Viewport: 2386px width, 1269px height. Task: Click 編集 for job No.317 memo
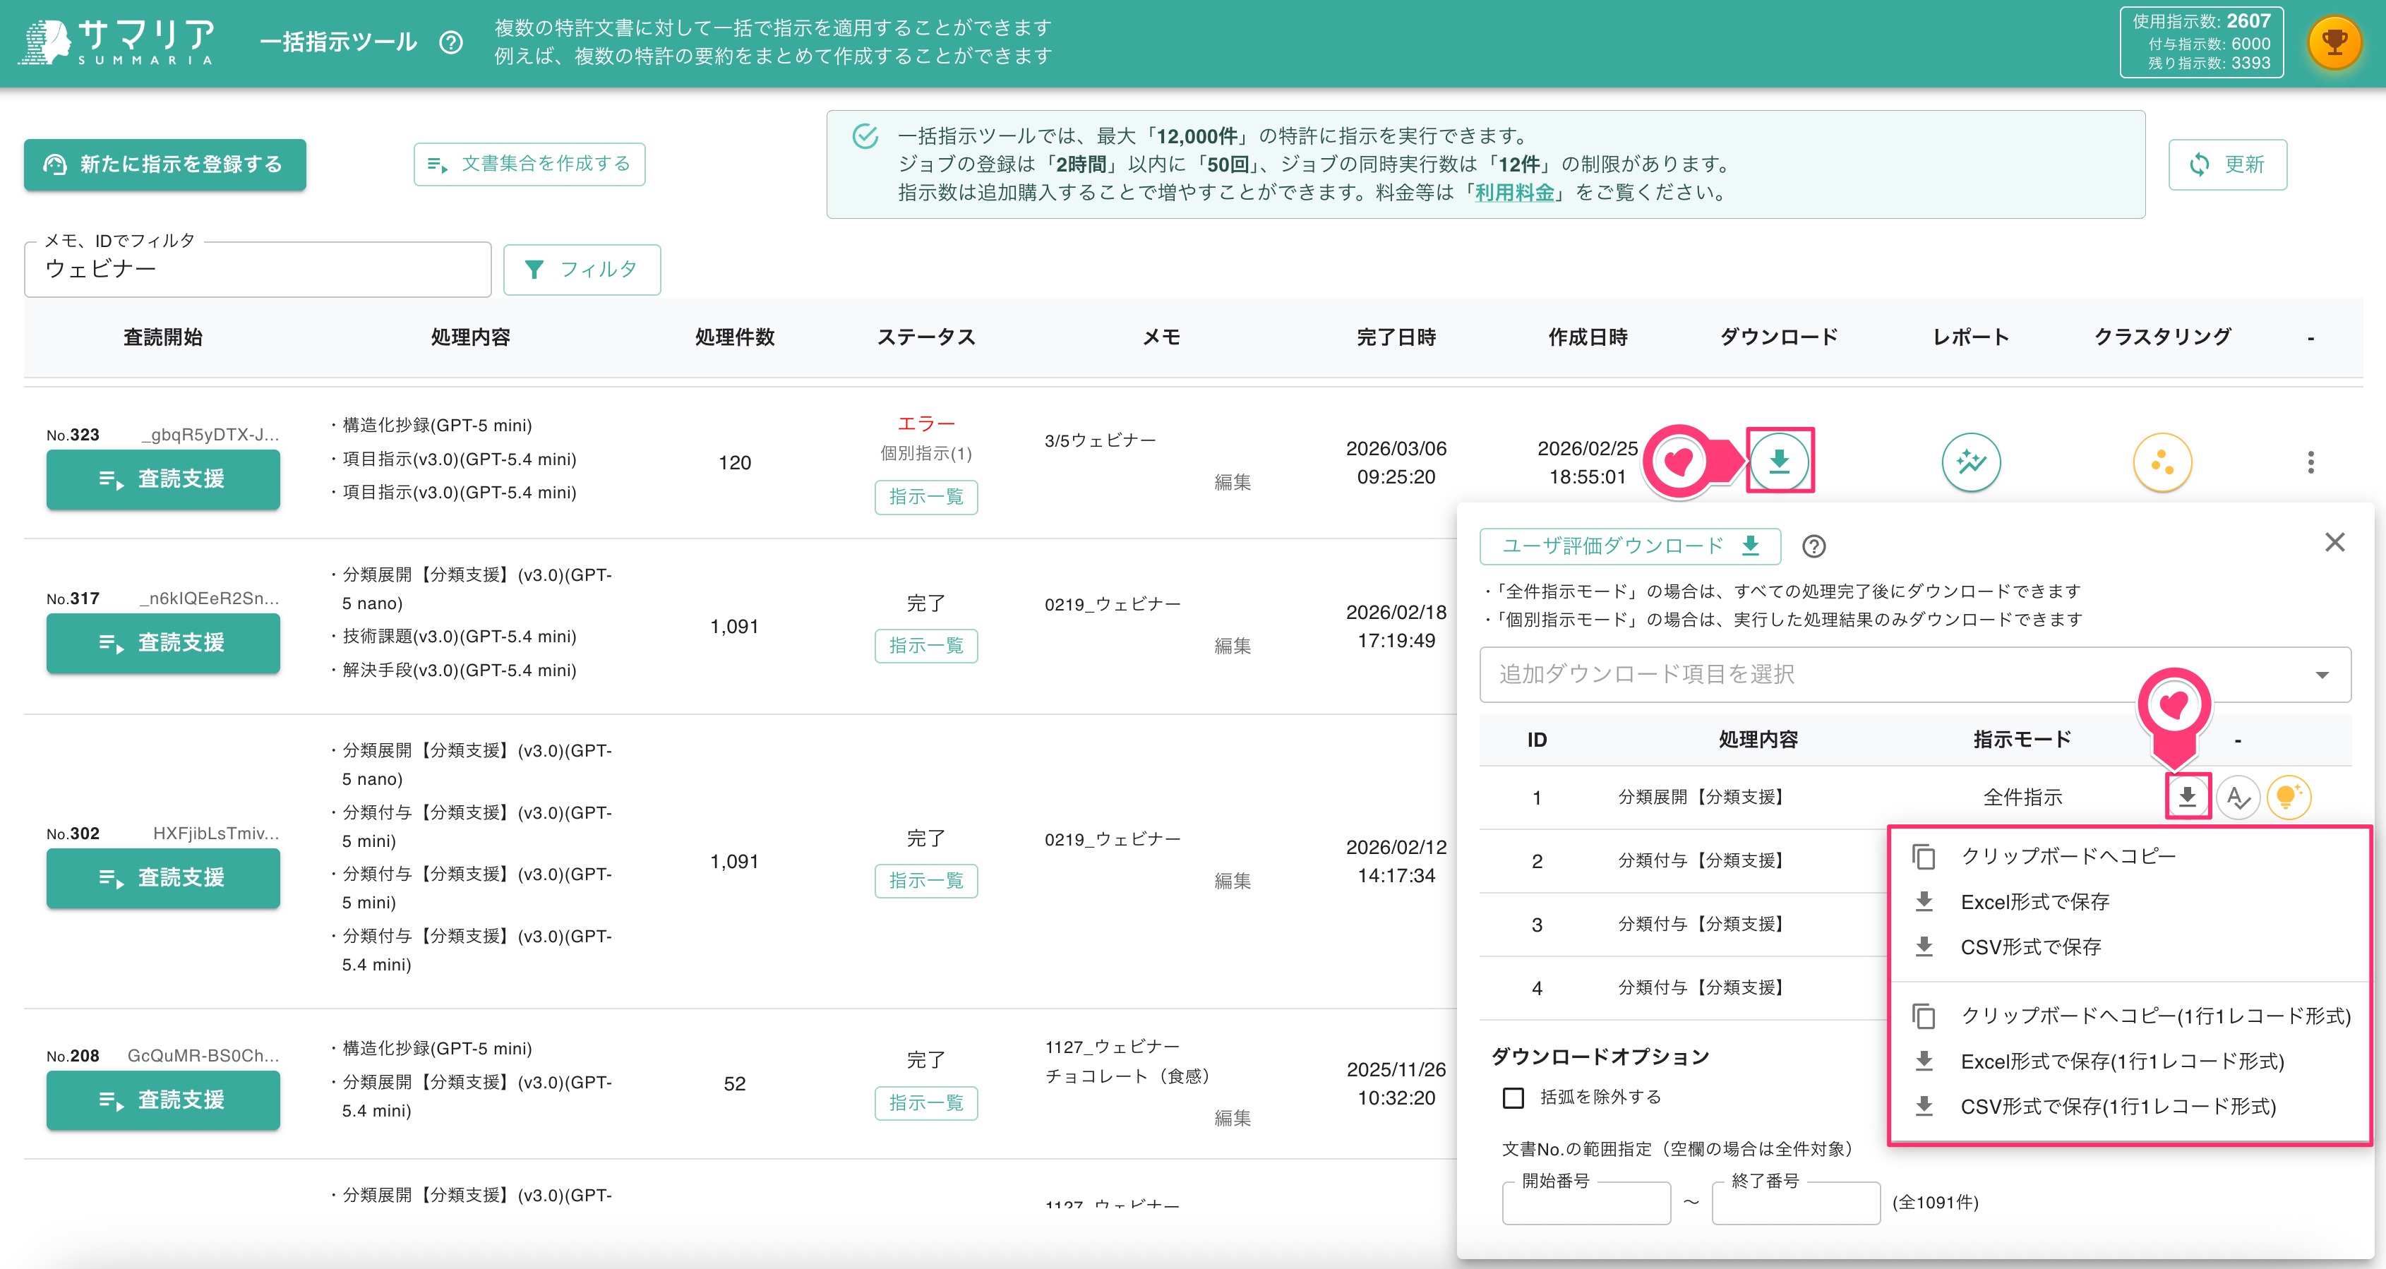pyautogui.click(x=1233, y=646)
